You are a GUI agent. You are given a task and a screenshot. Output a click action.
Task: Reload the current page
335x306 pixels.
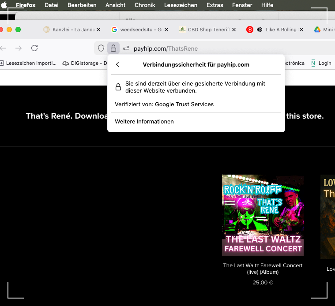click(x=34, y=48)
